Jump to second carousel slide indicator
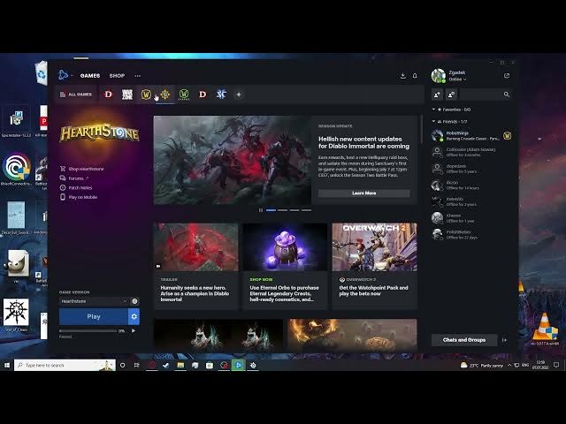 click(x=283, y=210)
